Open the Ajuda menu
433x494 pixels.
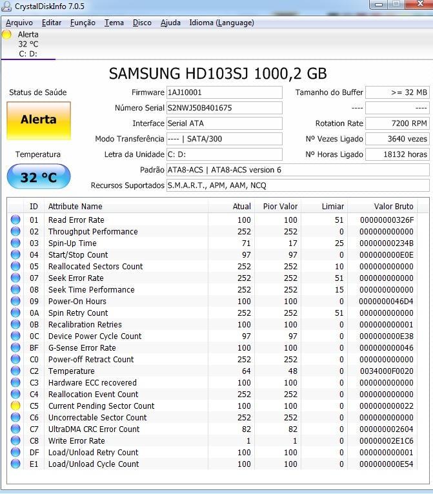click(x=170, y=23)
